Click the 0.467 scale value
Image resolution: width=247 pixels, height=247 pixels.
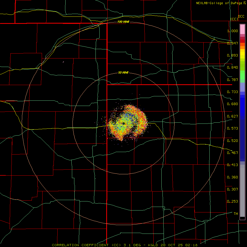pos(232,153)
